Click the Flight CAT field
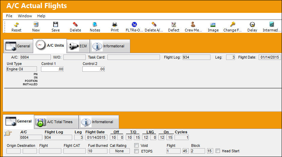 [x=75, y=151]
